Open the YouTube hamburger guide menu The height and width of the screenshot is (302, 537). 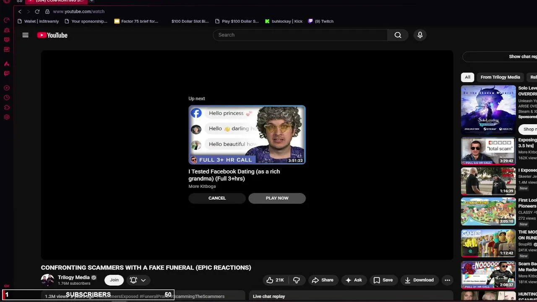[25, 35]
